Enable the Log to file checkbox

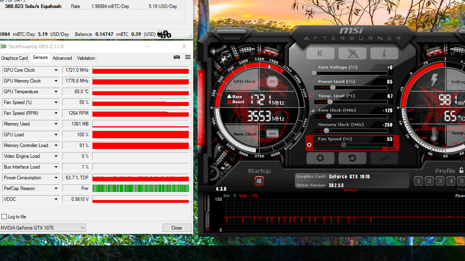[4, 217]
